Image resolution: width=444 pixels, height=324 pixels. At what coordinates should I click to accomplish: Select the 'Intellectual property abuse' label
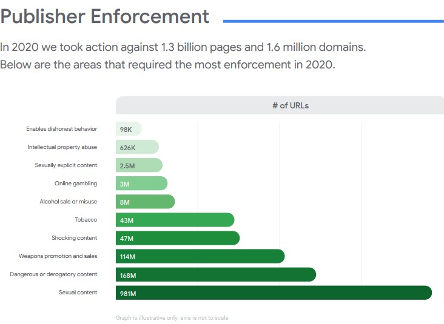62,147
